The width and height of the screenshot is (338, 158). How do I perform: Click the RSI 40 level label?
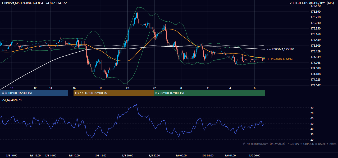[312, 129]
